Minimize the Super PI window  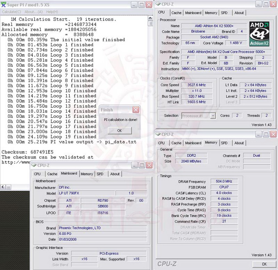(x=134, y=5)
